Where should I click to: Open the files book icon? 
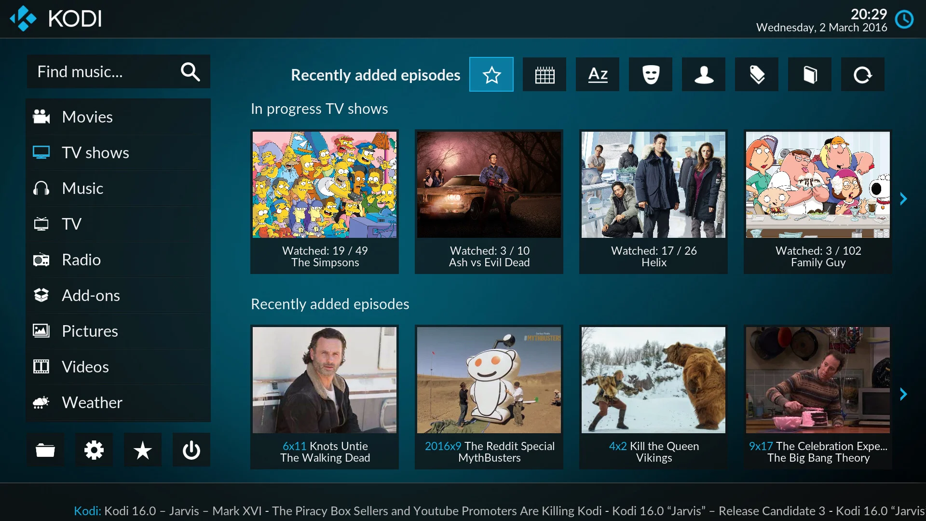[809, 74]
